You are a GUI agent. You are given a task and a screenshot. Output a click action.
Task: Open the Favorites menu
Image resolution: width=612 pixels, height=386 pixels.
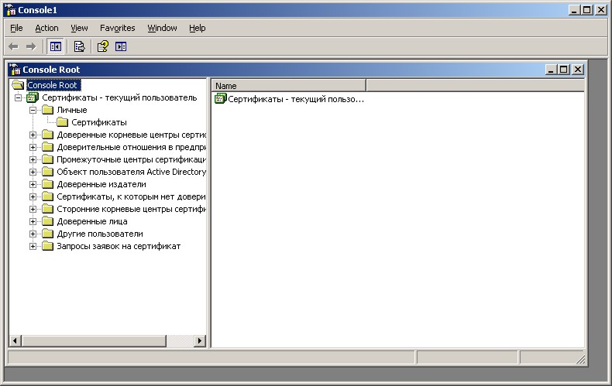(x=117, y=28)
